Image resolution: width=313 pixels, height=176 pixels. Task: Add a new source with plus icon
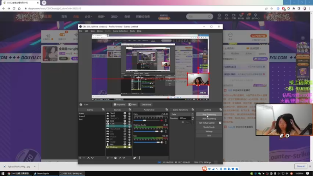pos(108,158)
